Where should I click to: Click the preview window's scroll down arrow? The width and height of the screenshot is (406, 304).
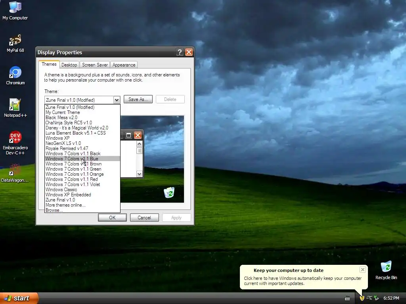[x=139, y=174]
